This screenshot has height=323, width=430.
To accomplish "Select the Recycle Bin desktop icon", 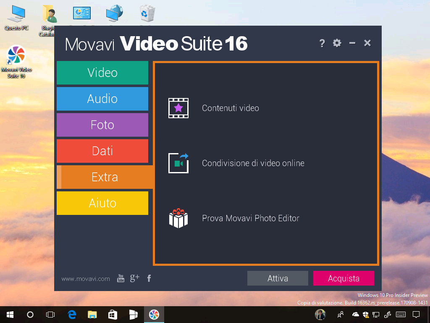I will pos(147,13).
